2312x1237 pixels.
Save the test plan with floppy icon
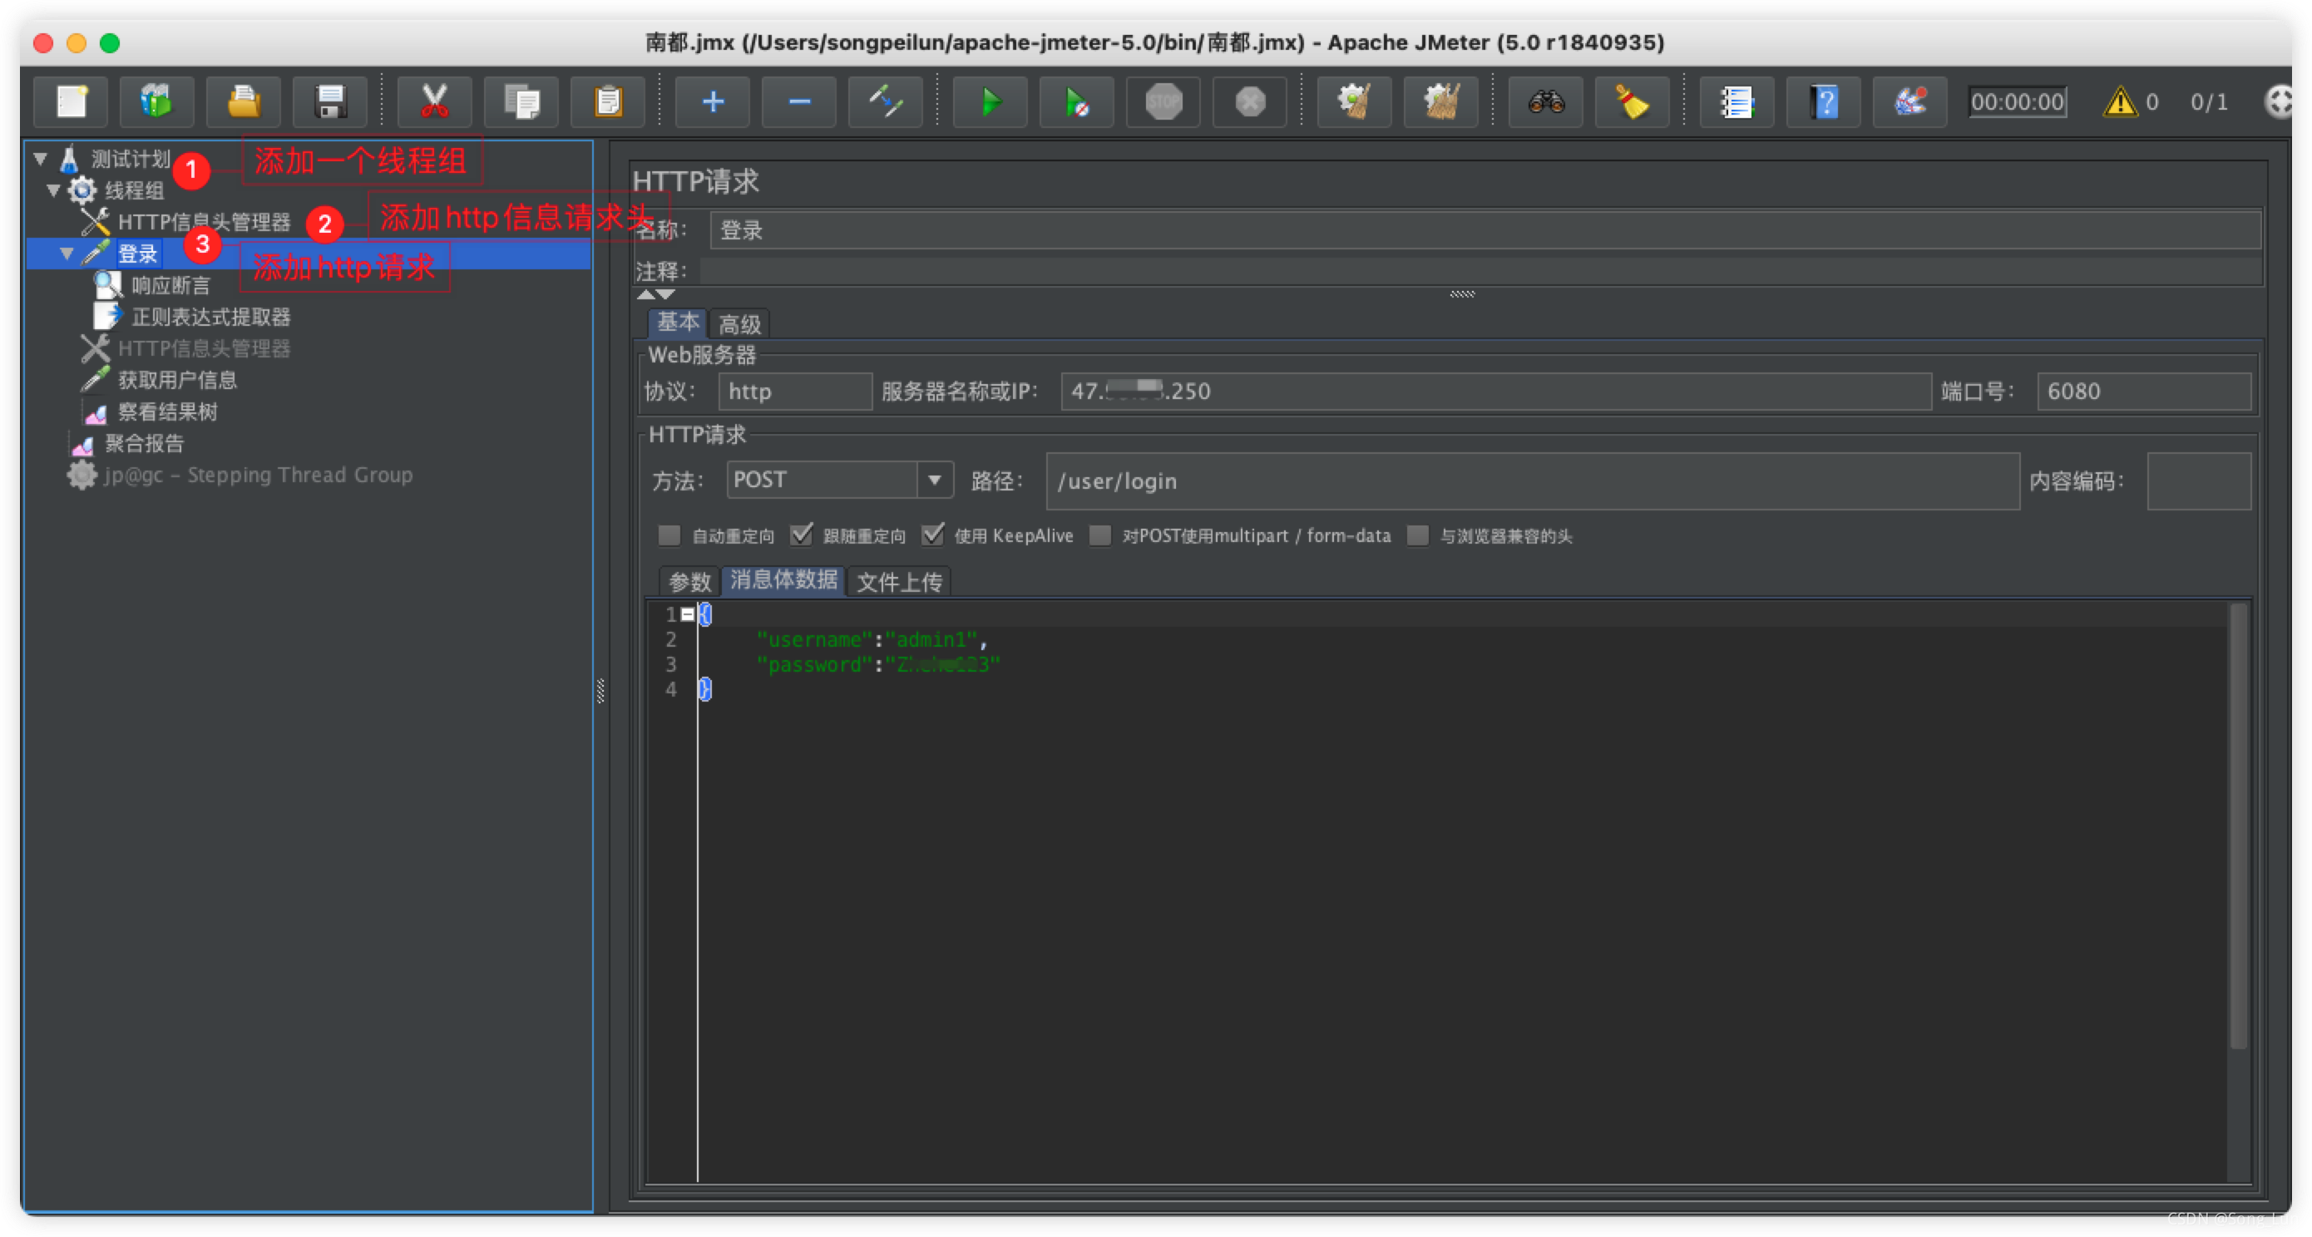click(330, 101)
